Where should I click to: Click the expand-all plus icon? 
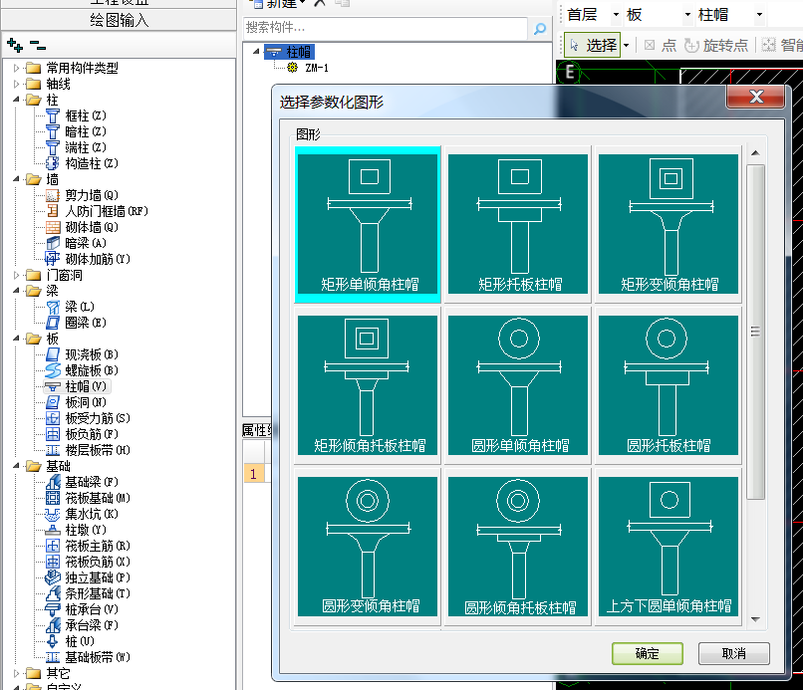point(15,45)
